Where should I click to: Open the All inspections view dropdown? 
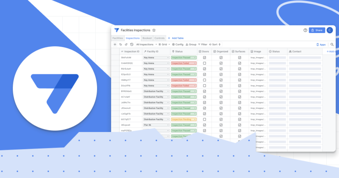point(146,44)
